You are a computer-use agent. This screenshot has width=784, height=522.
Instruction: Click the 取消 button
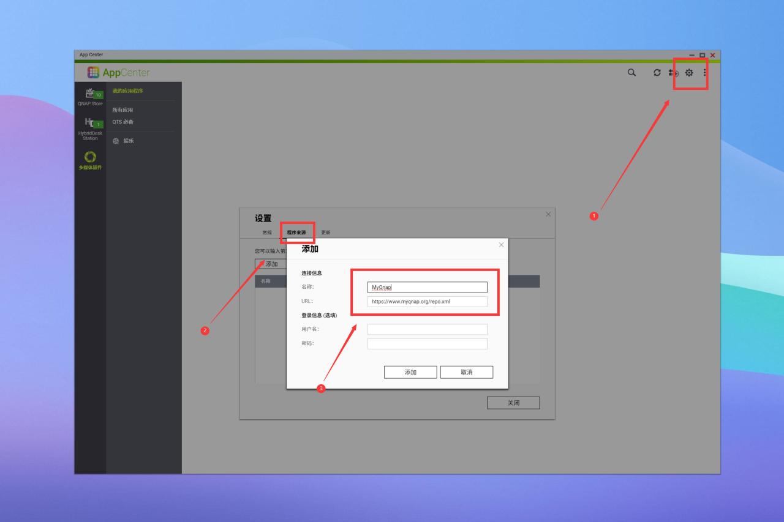tap(467, 372)
